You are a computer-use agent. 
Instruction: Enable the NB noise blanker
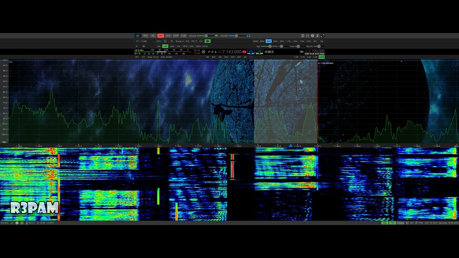point(207,57)
